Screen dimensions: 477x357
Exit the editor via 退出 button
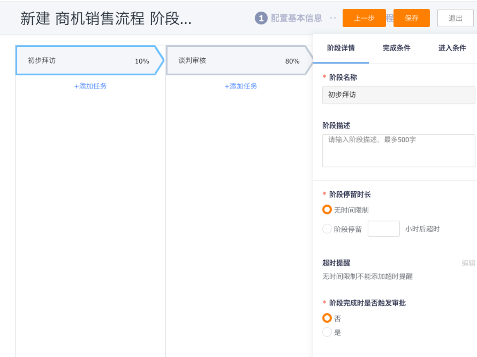[455, 18]
